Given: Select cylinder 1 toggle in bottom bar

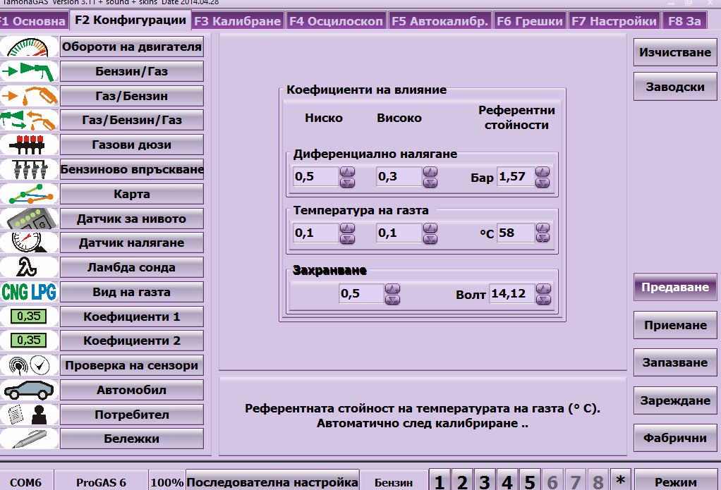Looking at the screenshot, I should click(x=440, y=482).
